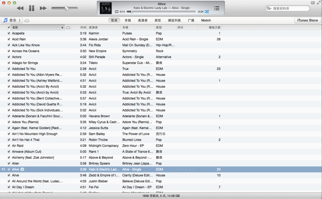Viewport: 322px width, 199px height.
Task: Switch to mini player icon
Action: coord(313,3)
